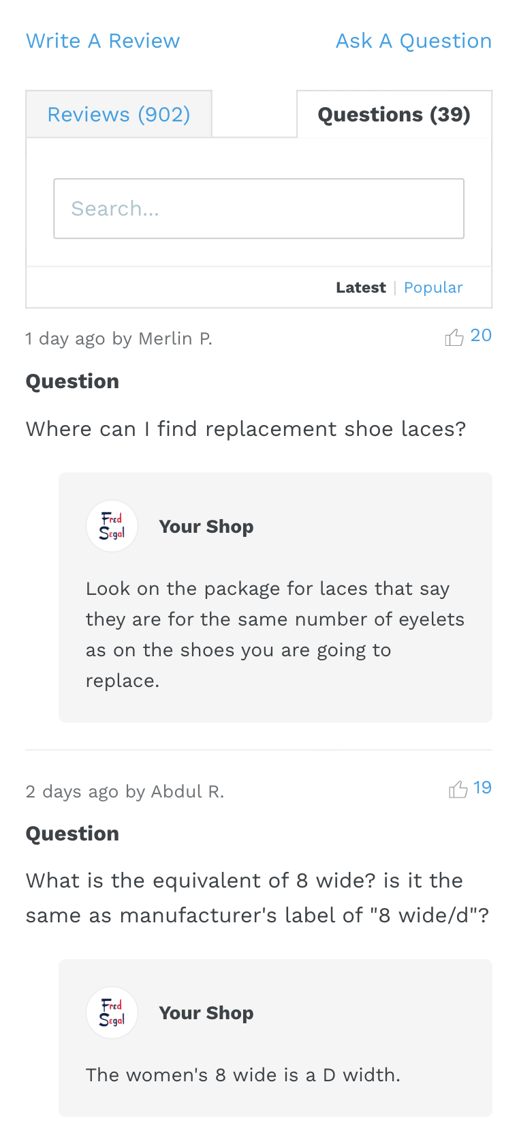
Task: Click the 19 likes count
Action: (482, 788)
